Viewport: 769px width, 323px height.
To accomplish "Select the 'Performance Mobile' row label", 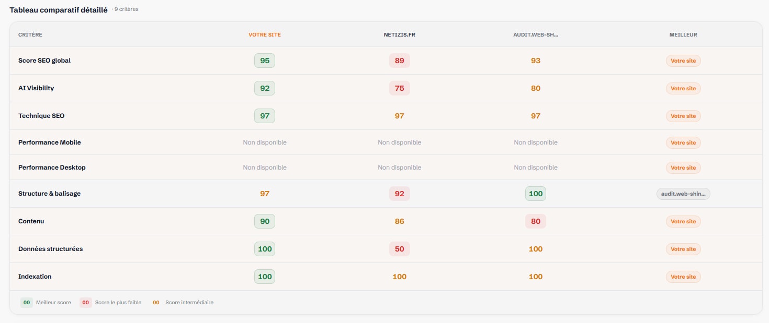I will pyautogui.click(x=50, y=142).
